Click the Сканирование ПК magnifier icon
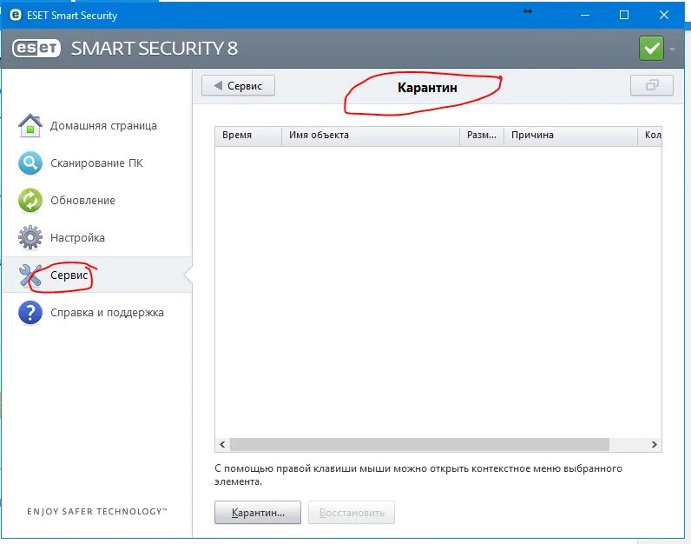The height and width of the screenshot is (544, 691). pyautogui.click(x=30, y=163)
